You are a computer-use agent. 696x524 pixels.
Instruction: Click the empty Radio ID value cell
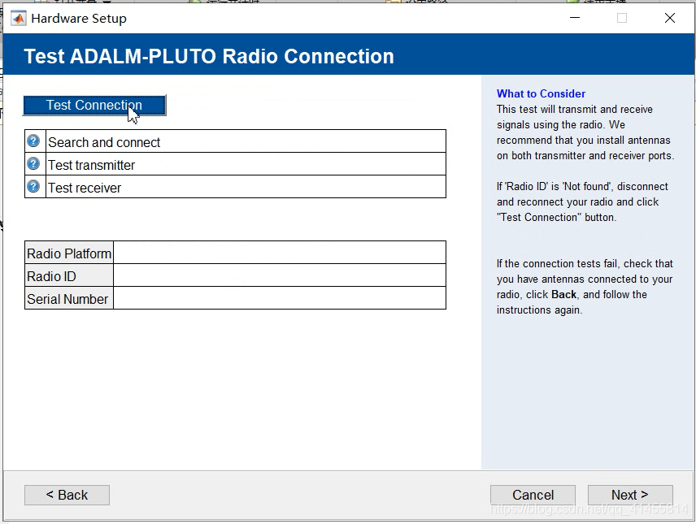[x=280, y=275]
